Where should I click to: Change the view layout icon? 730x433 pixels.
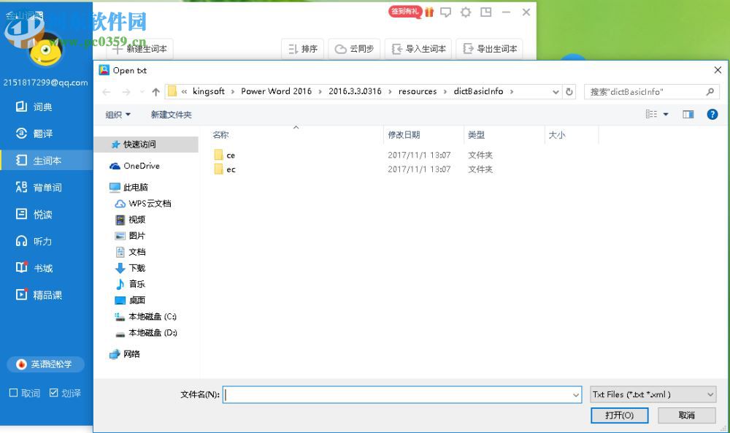(x=651, y=114)
